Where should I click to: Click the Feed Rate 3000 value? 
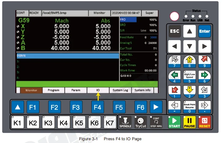pos(153,37)
